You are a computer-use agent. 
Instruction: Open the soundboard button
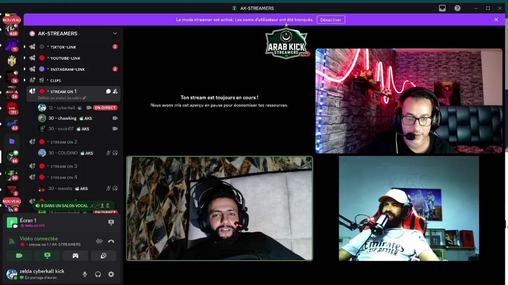click(104, 256)
